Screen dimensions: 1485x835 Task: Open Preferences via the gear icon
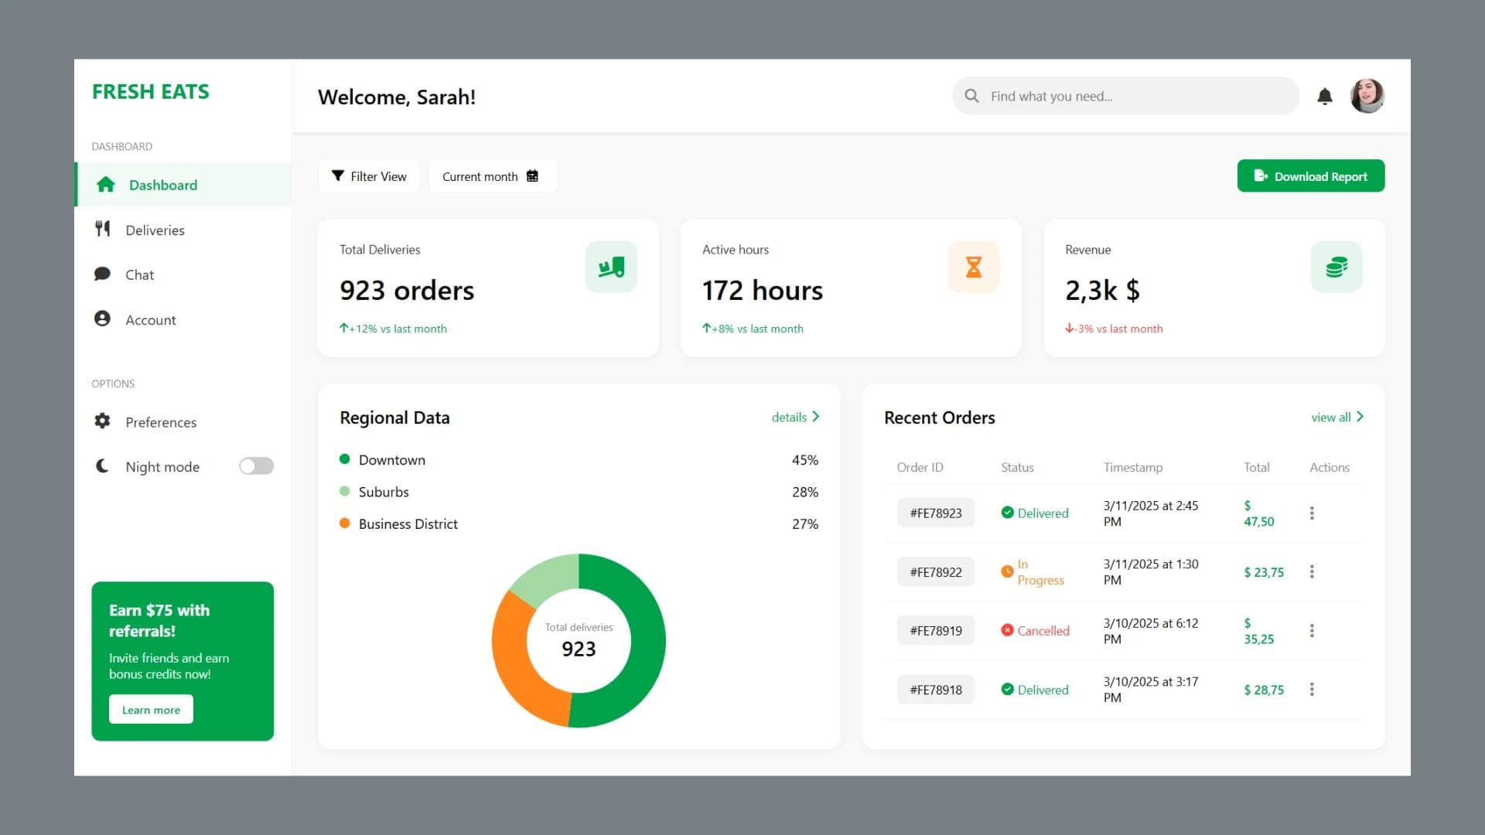tap(102, 421)
